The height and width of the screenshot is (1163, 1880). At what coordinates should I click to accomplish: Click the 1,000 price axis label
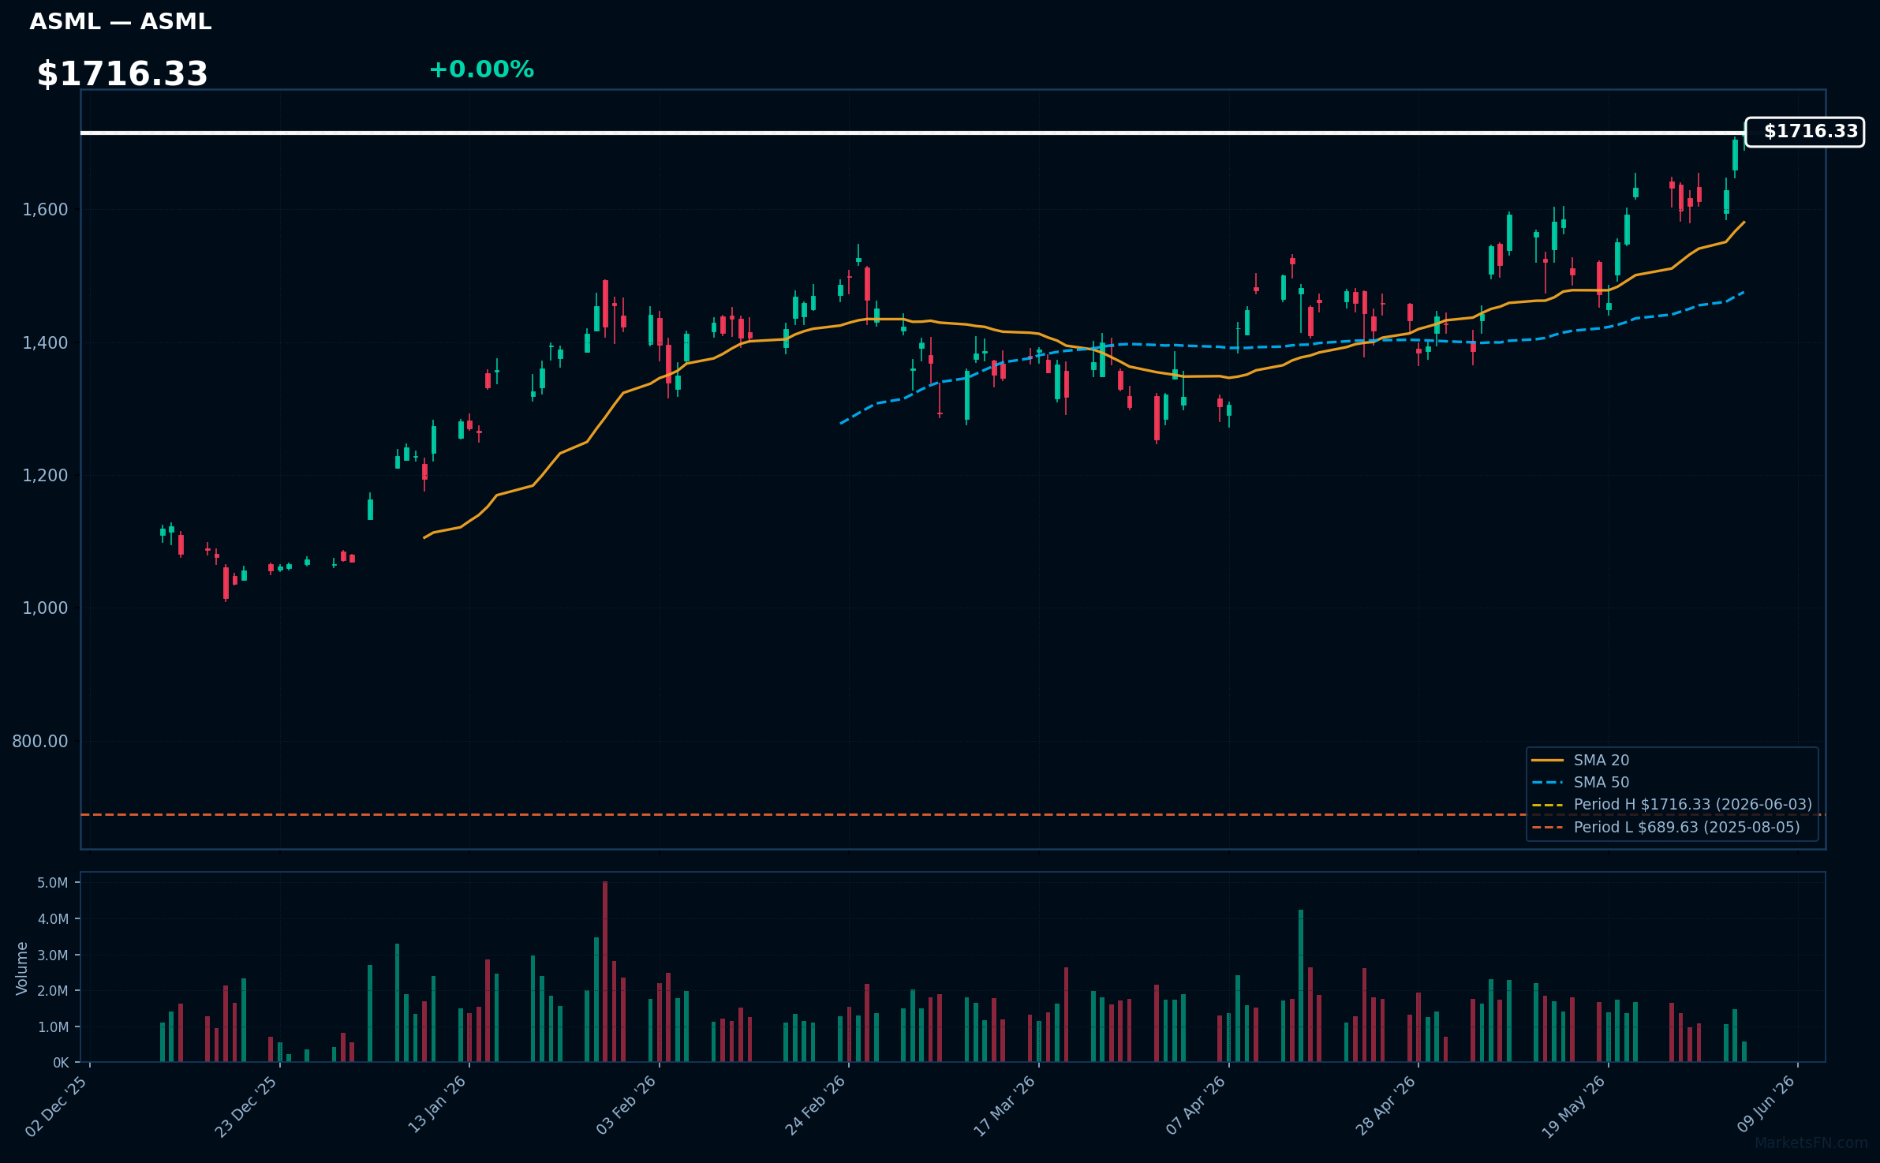pos(45,608)
